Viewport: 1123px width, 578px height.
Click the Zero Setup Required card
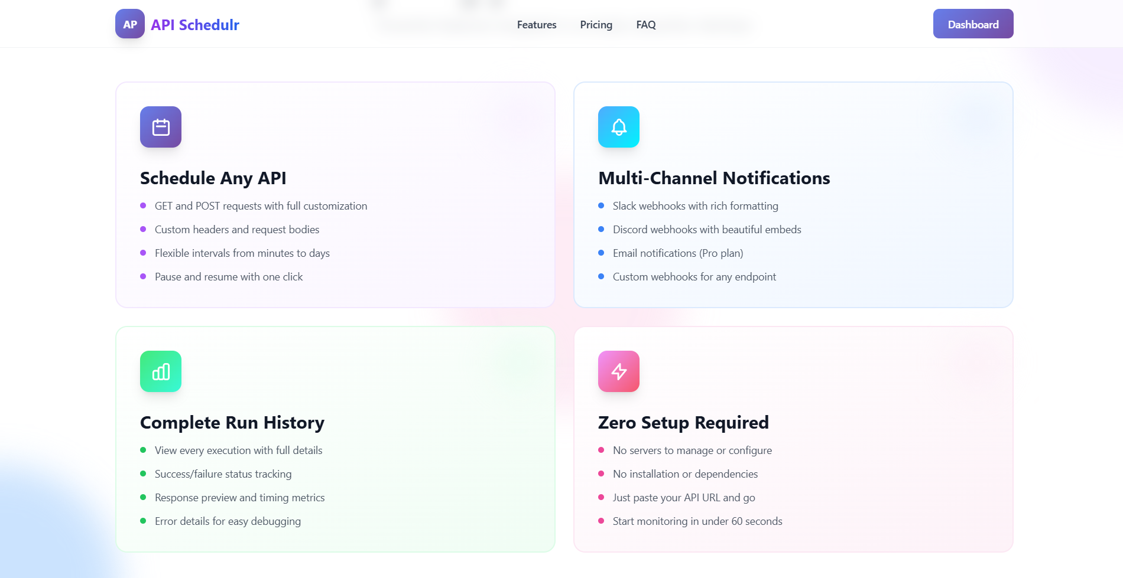(793, 440)
